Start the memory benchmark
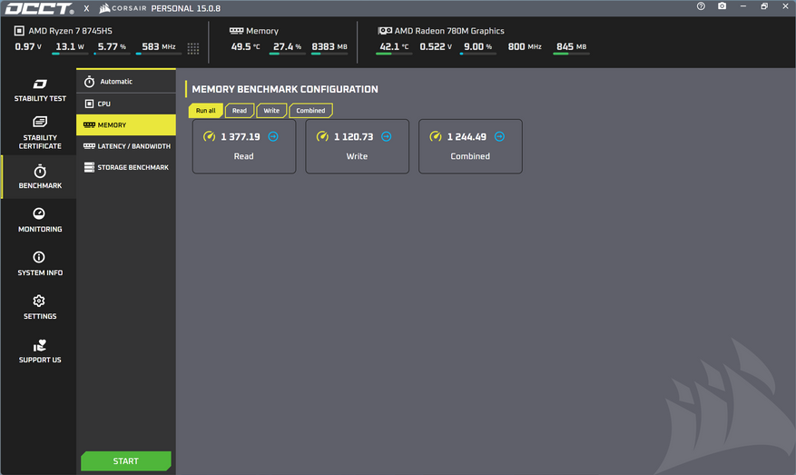 pos(126,460)
